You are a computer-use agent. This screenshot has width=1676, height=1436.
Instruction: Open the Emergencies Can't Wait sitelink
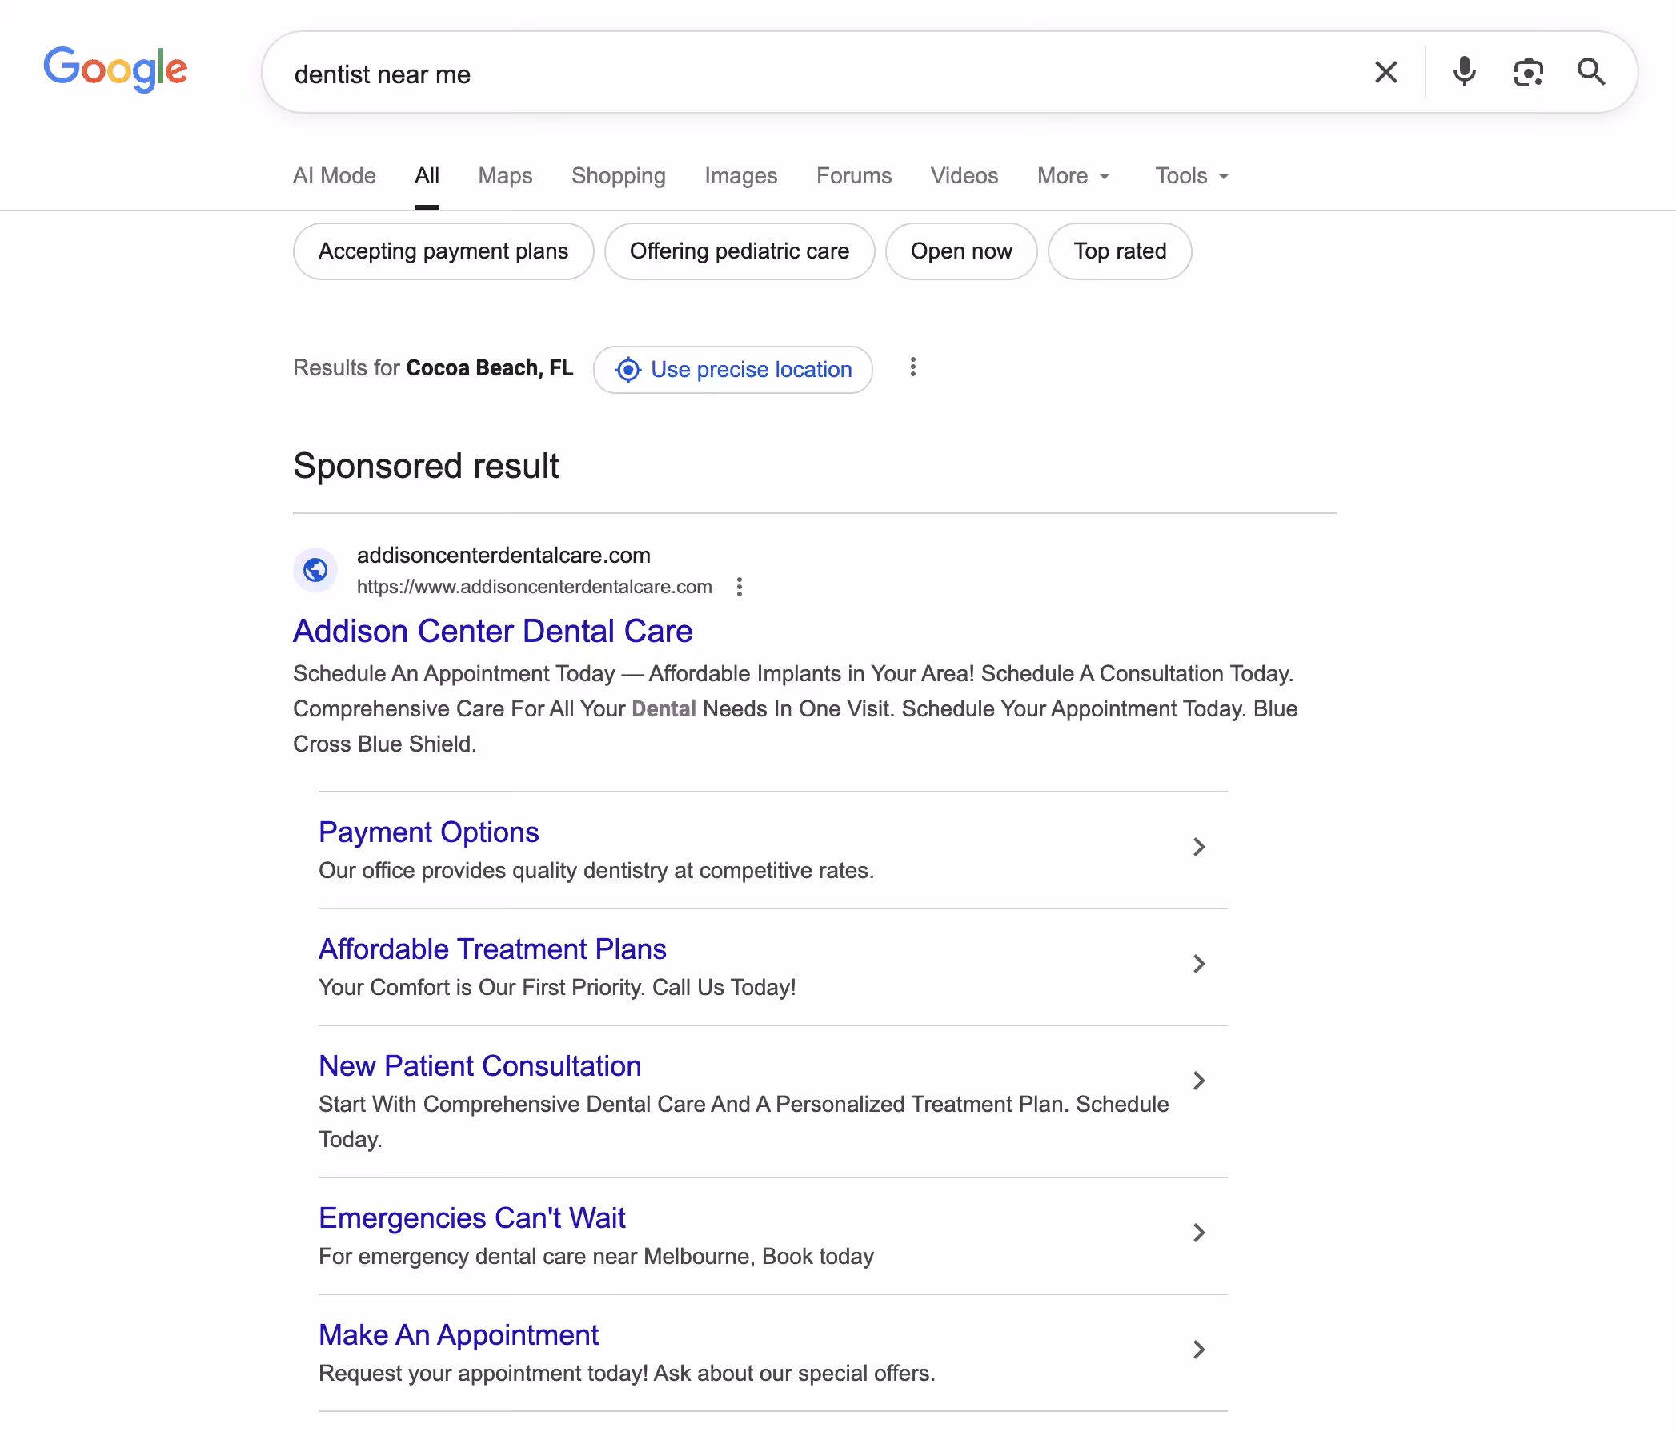(x=472, y=1218)
